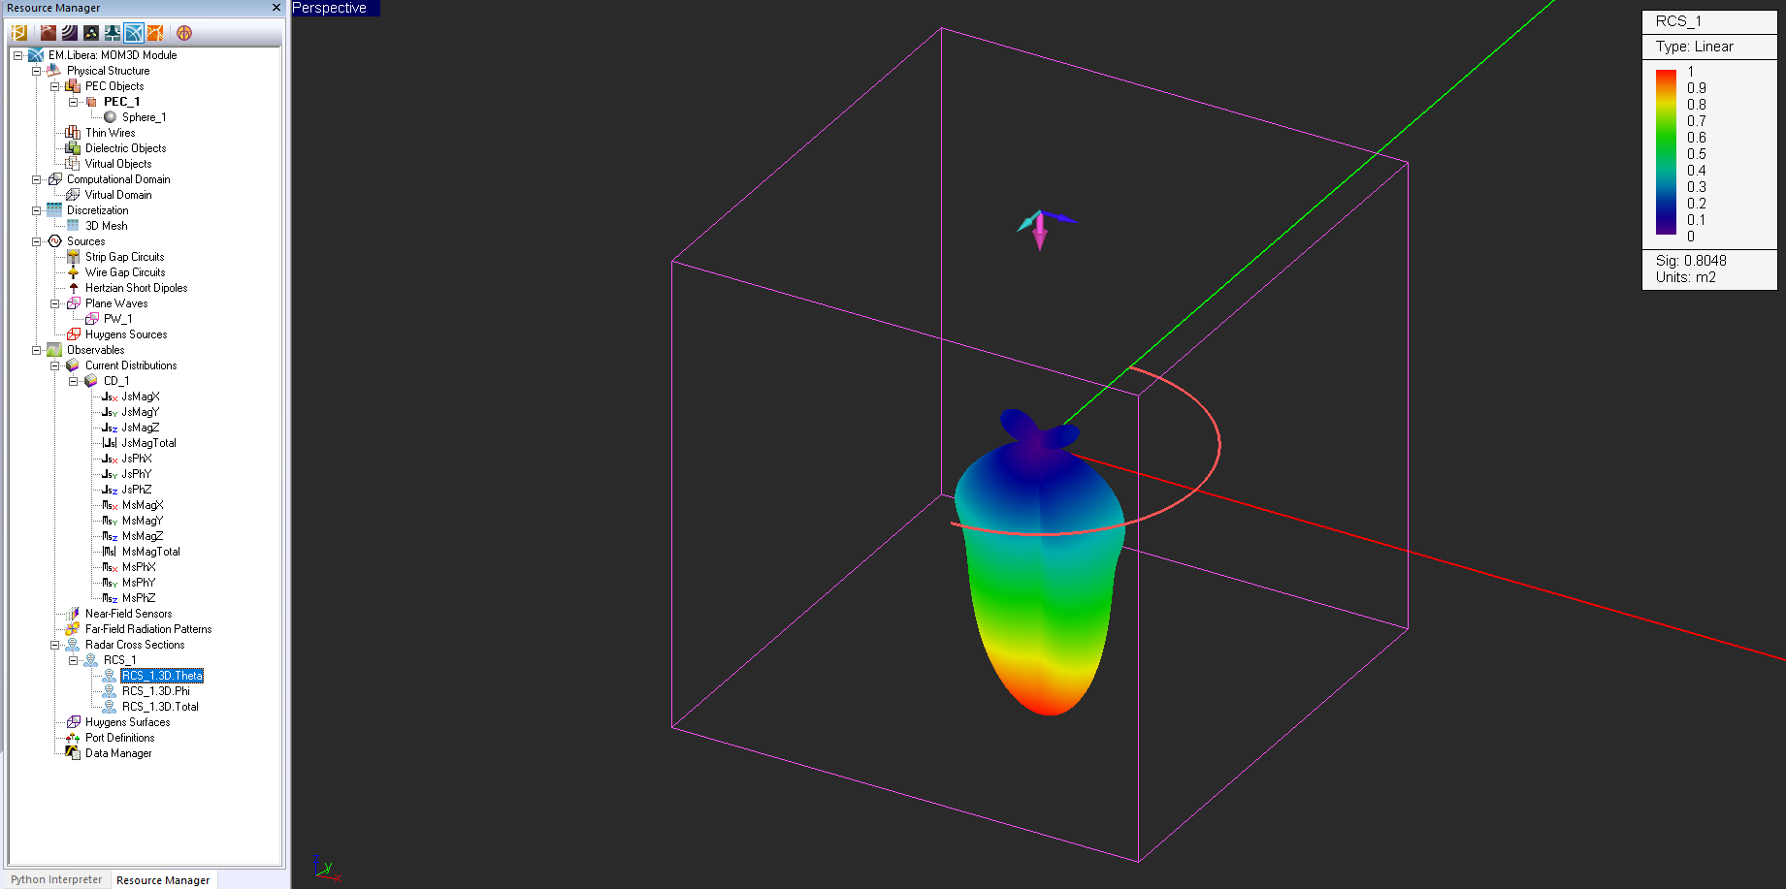Select RCS_1.3D.Phi in the tree
1786x889 pixels.
(156, 691)
